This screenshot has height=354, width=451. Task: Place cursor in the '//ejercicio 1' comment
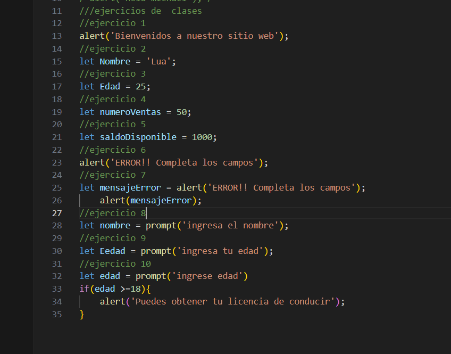tap(113, 23)
